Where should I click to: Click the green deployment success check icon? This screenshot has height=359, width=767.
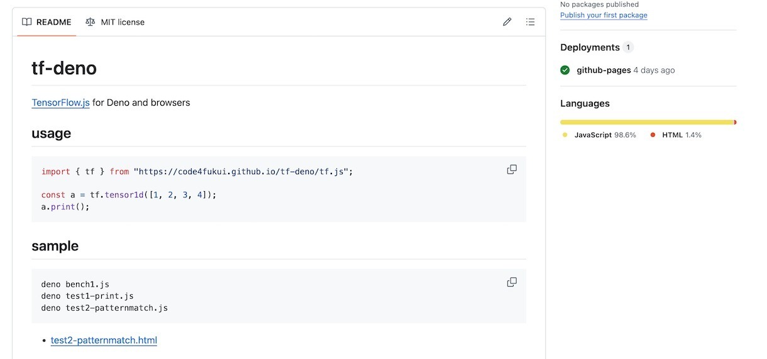(565, 70)
